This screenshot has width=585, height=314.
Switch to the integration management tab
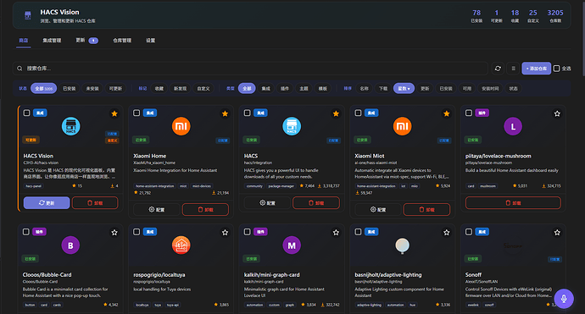tap(52, 41)
